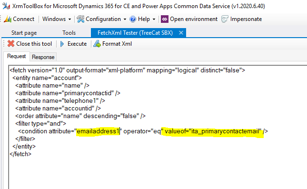Viewport: 307px width, 189px height.
Task: Click the closing </filter> tag
Action: click(25, 139)
